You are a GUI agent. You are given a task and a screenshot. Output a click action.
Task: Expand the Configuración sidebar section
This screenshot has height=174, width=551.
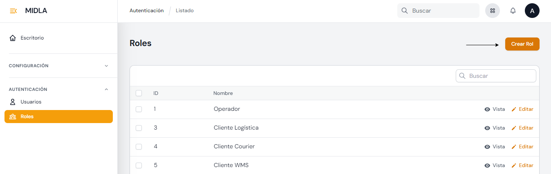click(106, 66)
